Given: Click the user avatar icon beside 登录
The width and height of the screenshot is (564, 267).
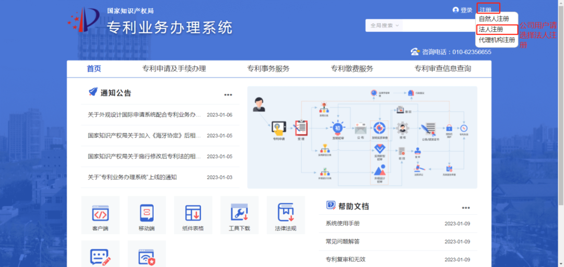Looking at the screenshot, I should click(x=455, y=10).
